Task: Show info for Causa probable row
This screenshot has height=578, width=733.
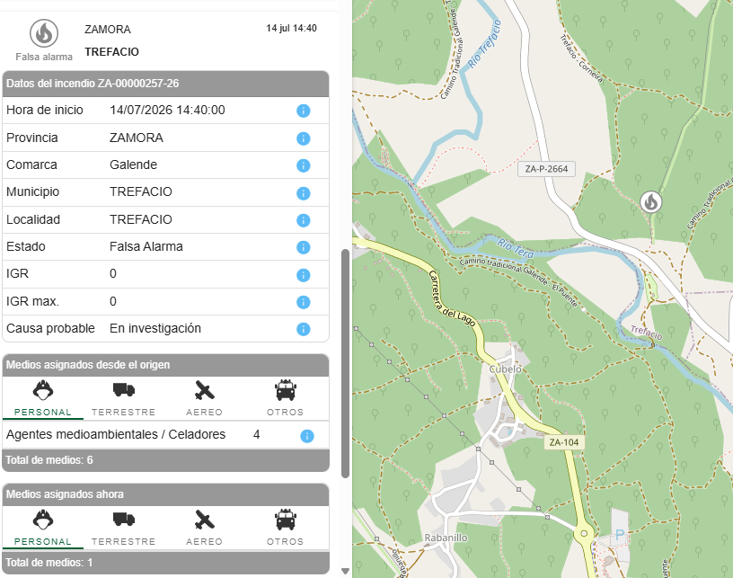Action: [x=304, y=329]
